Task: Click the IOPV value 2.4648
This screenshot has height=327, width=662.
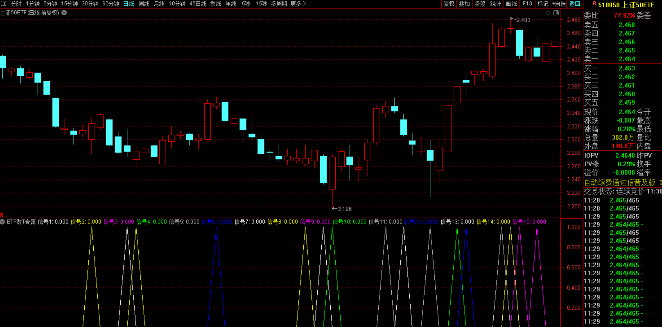Action: click(625, 155)
